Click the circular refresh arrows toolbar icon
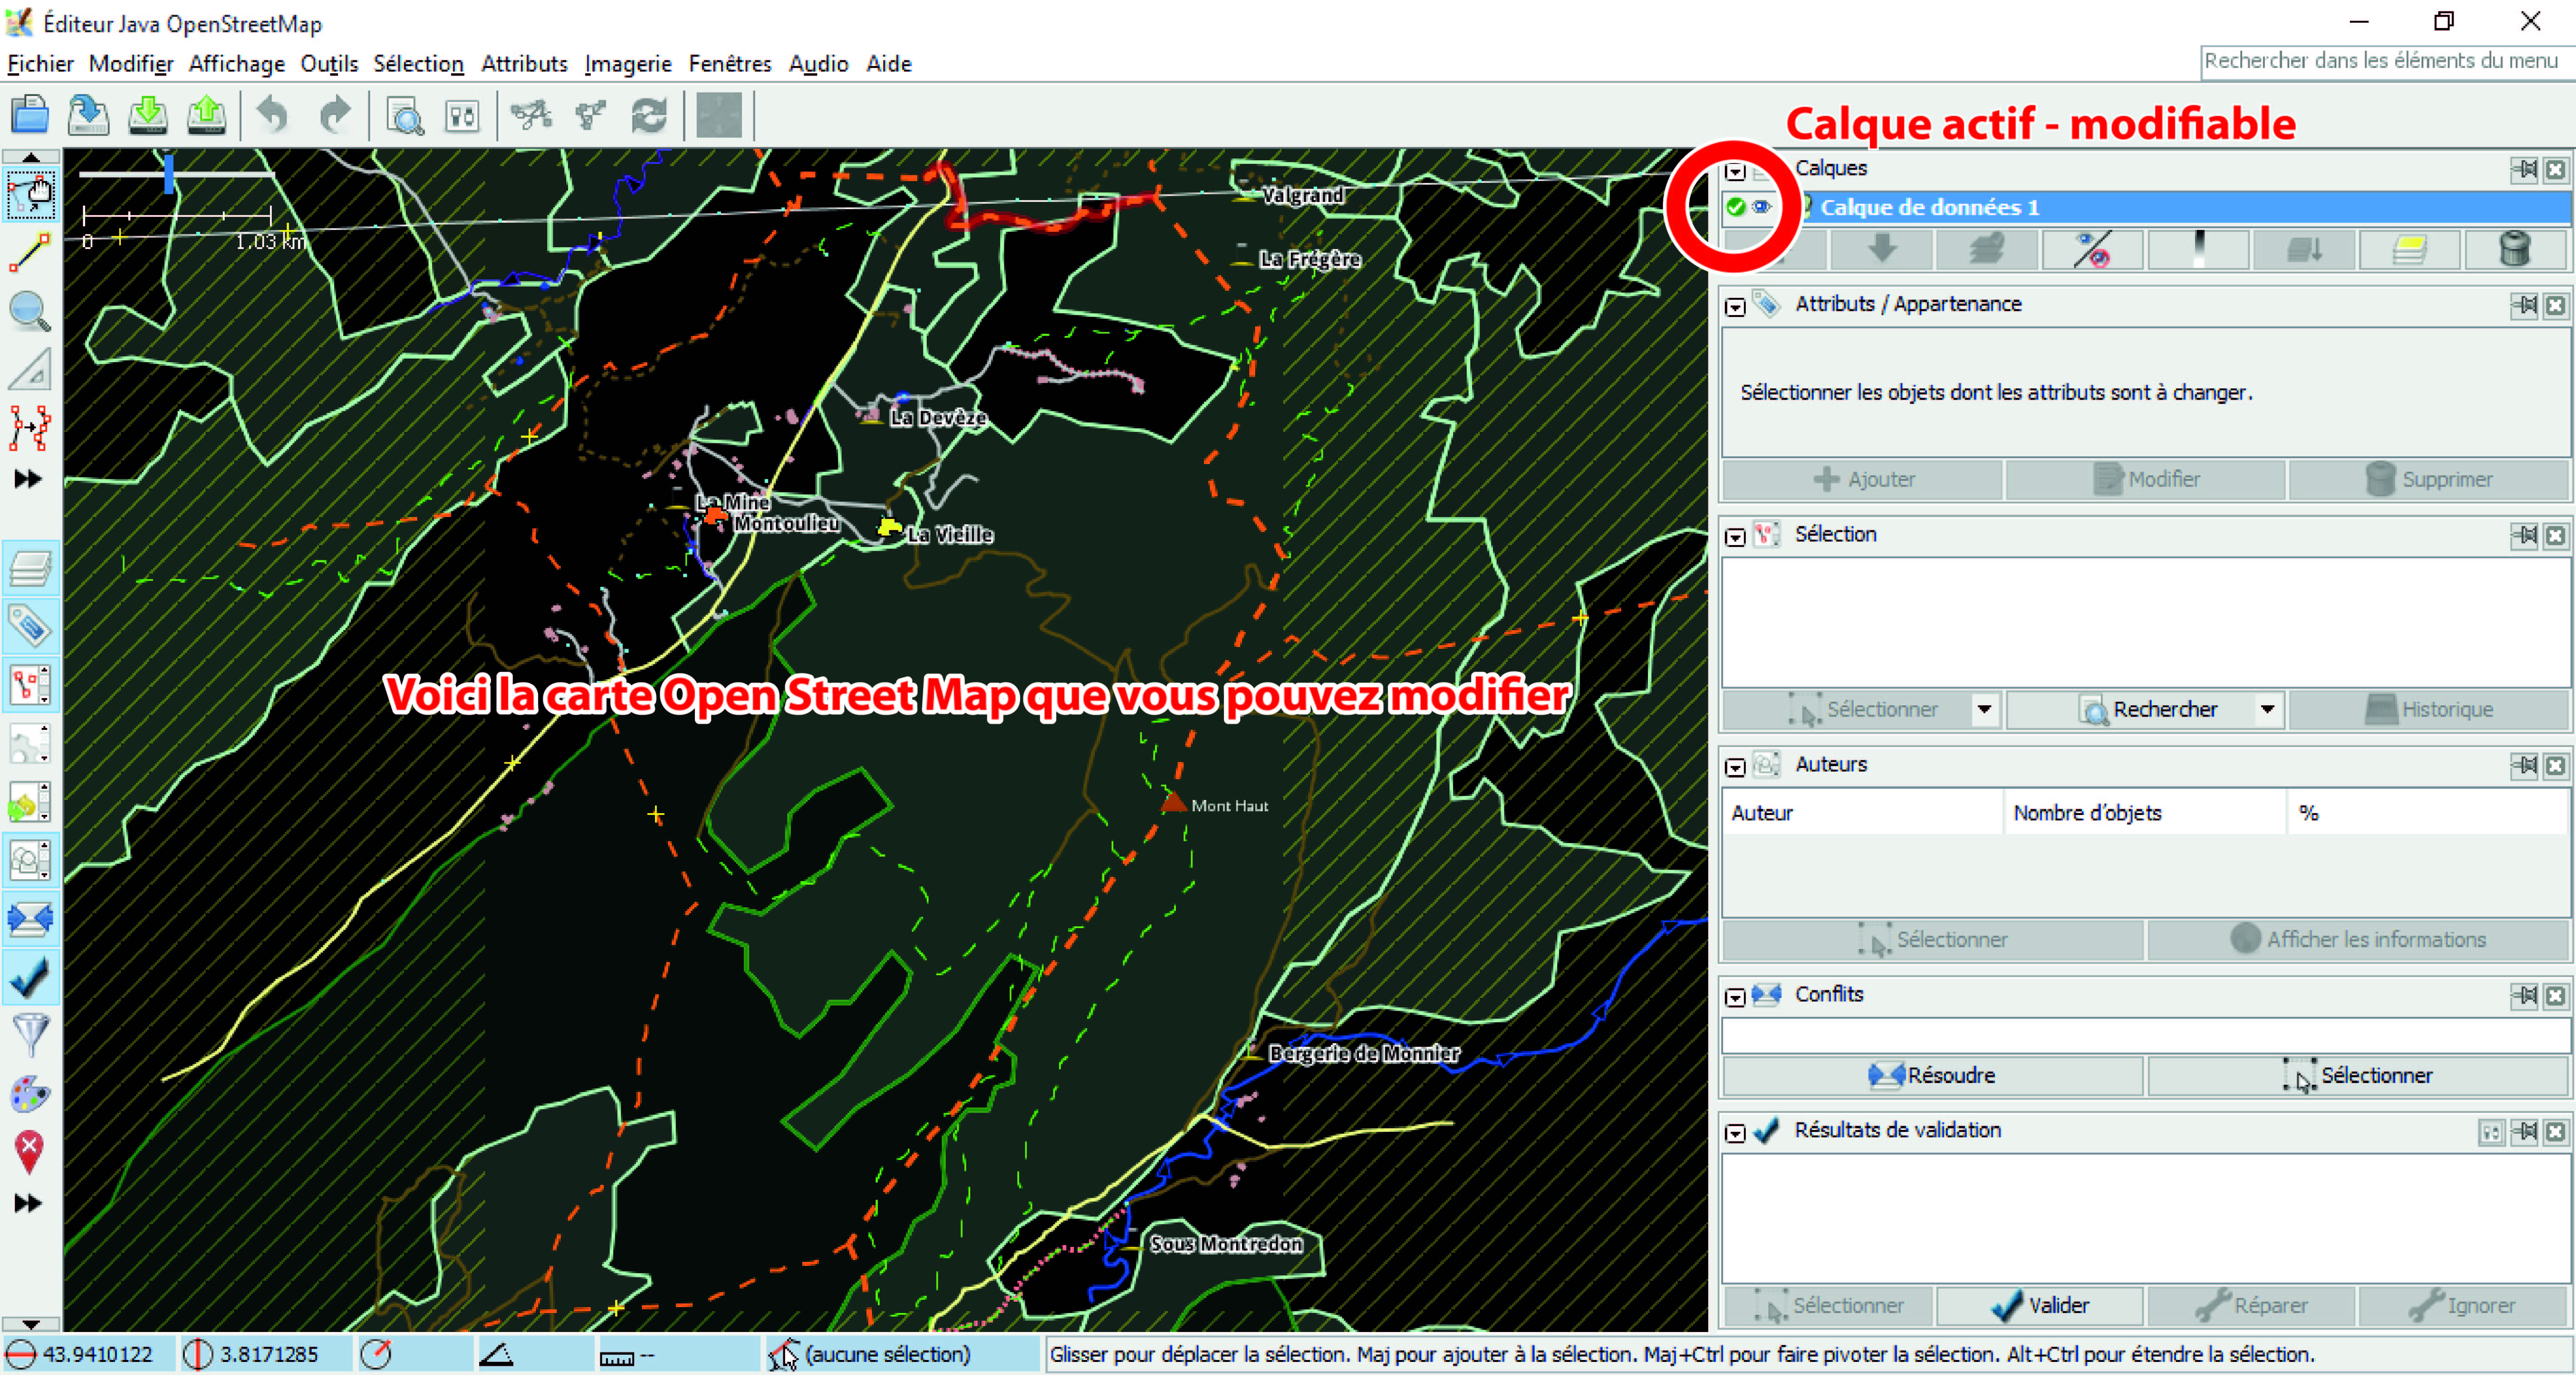Image resolution: width=2576 pixels, height=1375 pixels. 649,116
